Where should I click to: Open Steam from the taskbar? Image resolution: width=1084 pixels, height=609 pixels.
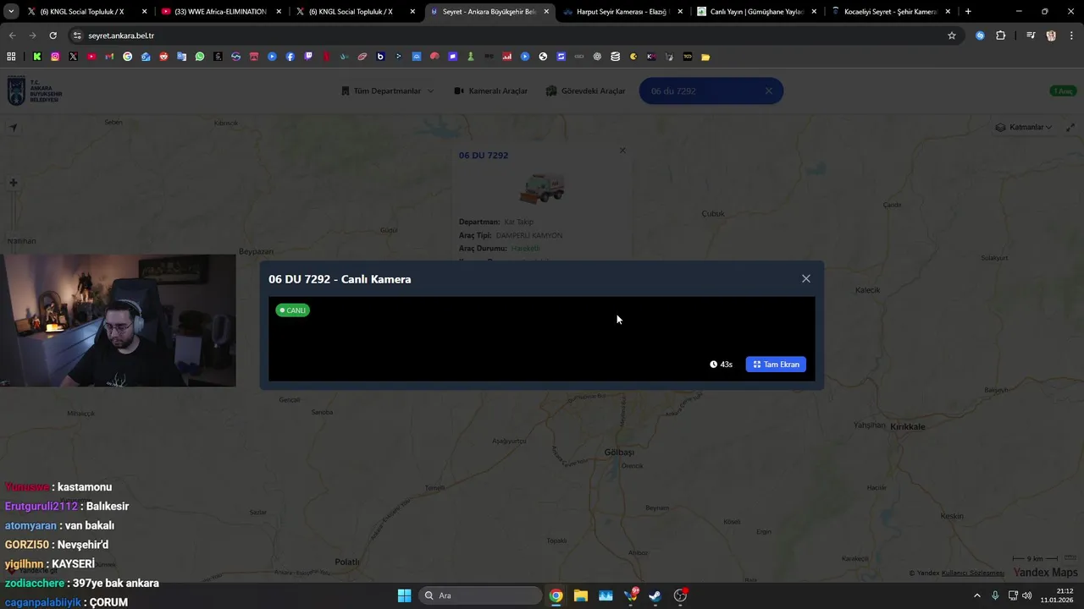[655, 595]
